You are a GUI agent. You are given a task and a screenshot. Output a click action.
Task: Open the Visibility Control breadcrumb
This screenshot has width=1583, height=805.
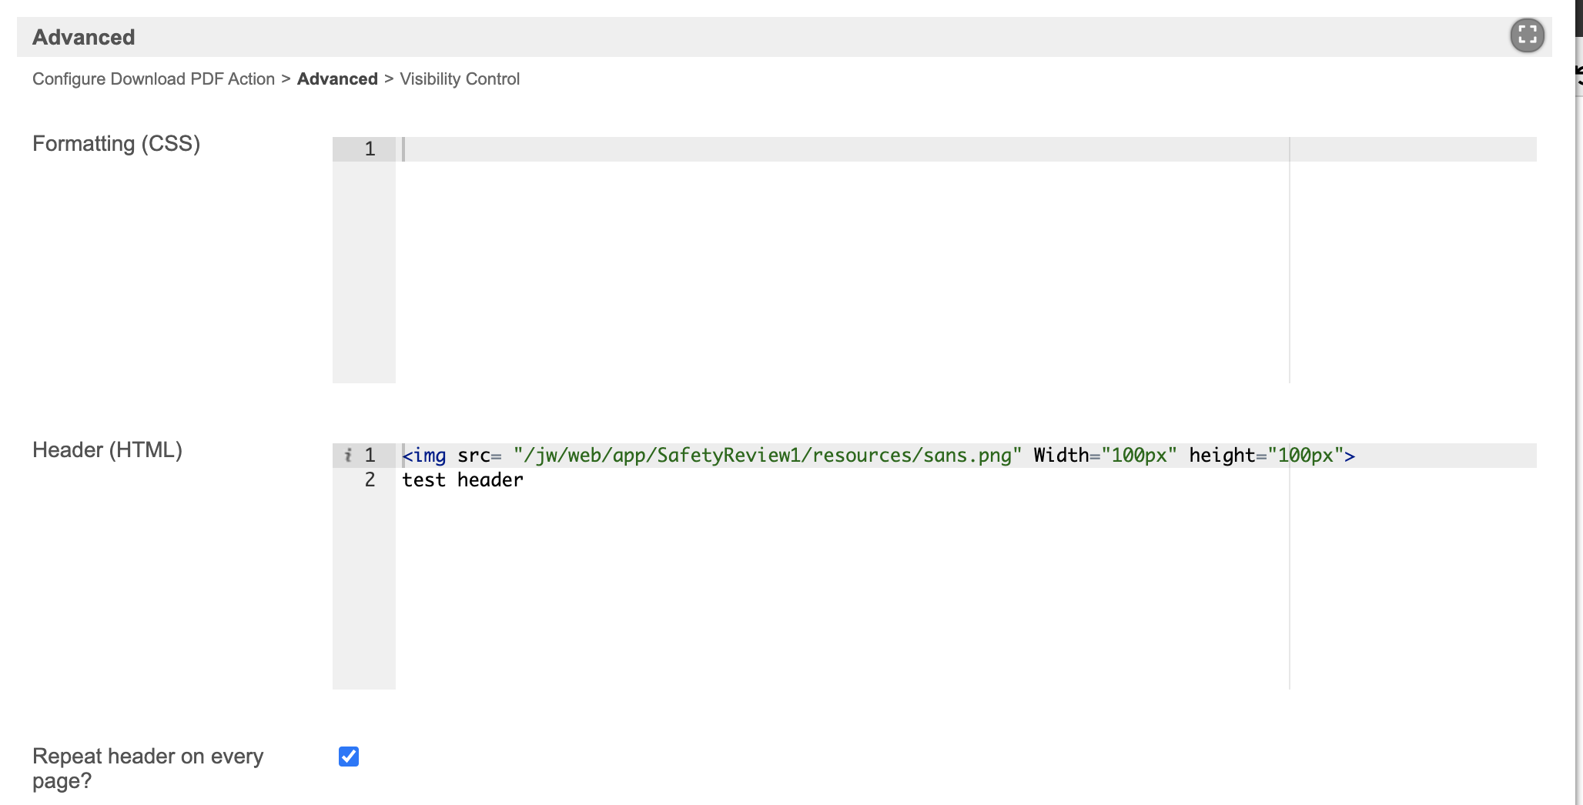click(460, 79)
